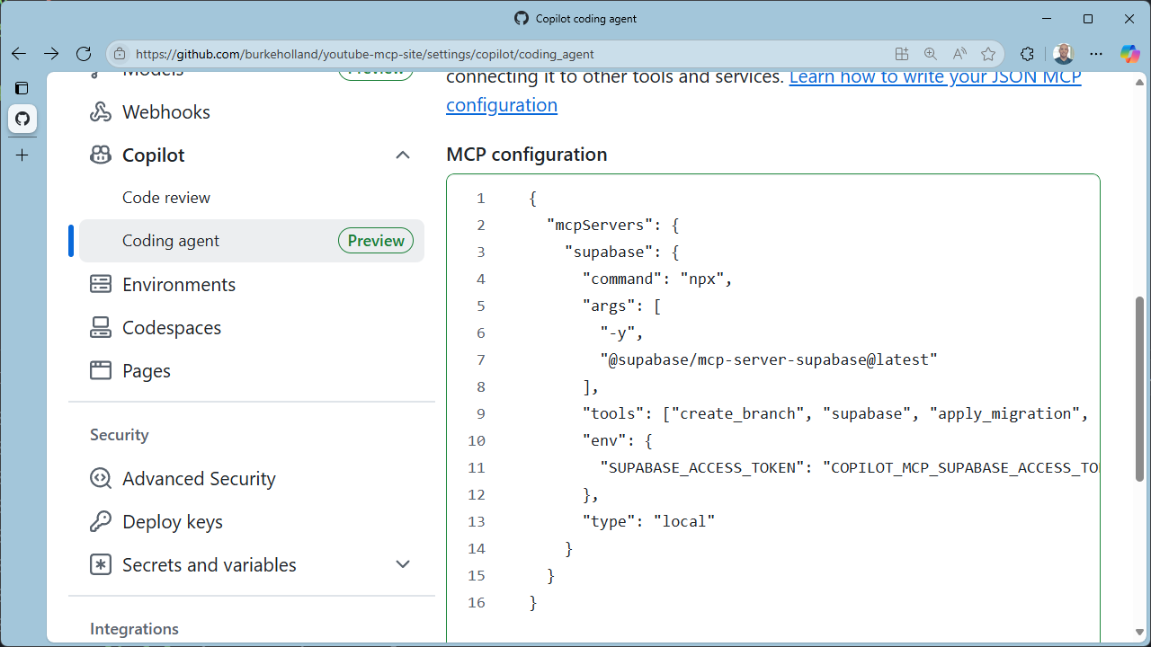The height and width of the screenshot is (647, 1151).
Task: Refresh the current page
Action: pos(84,54)
